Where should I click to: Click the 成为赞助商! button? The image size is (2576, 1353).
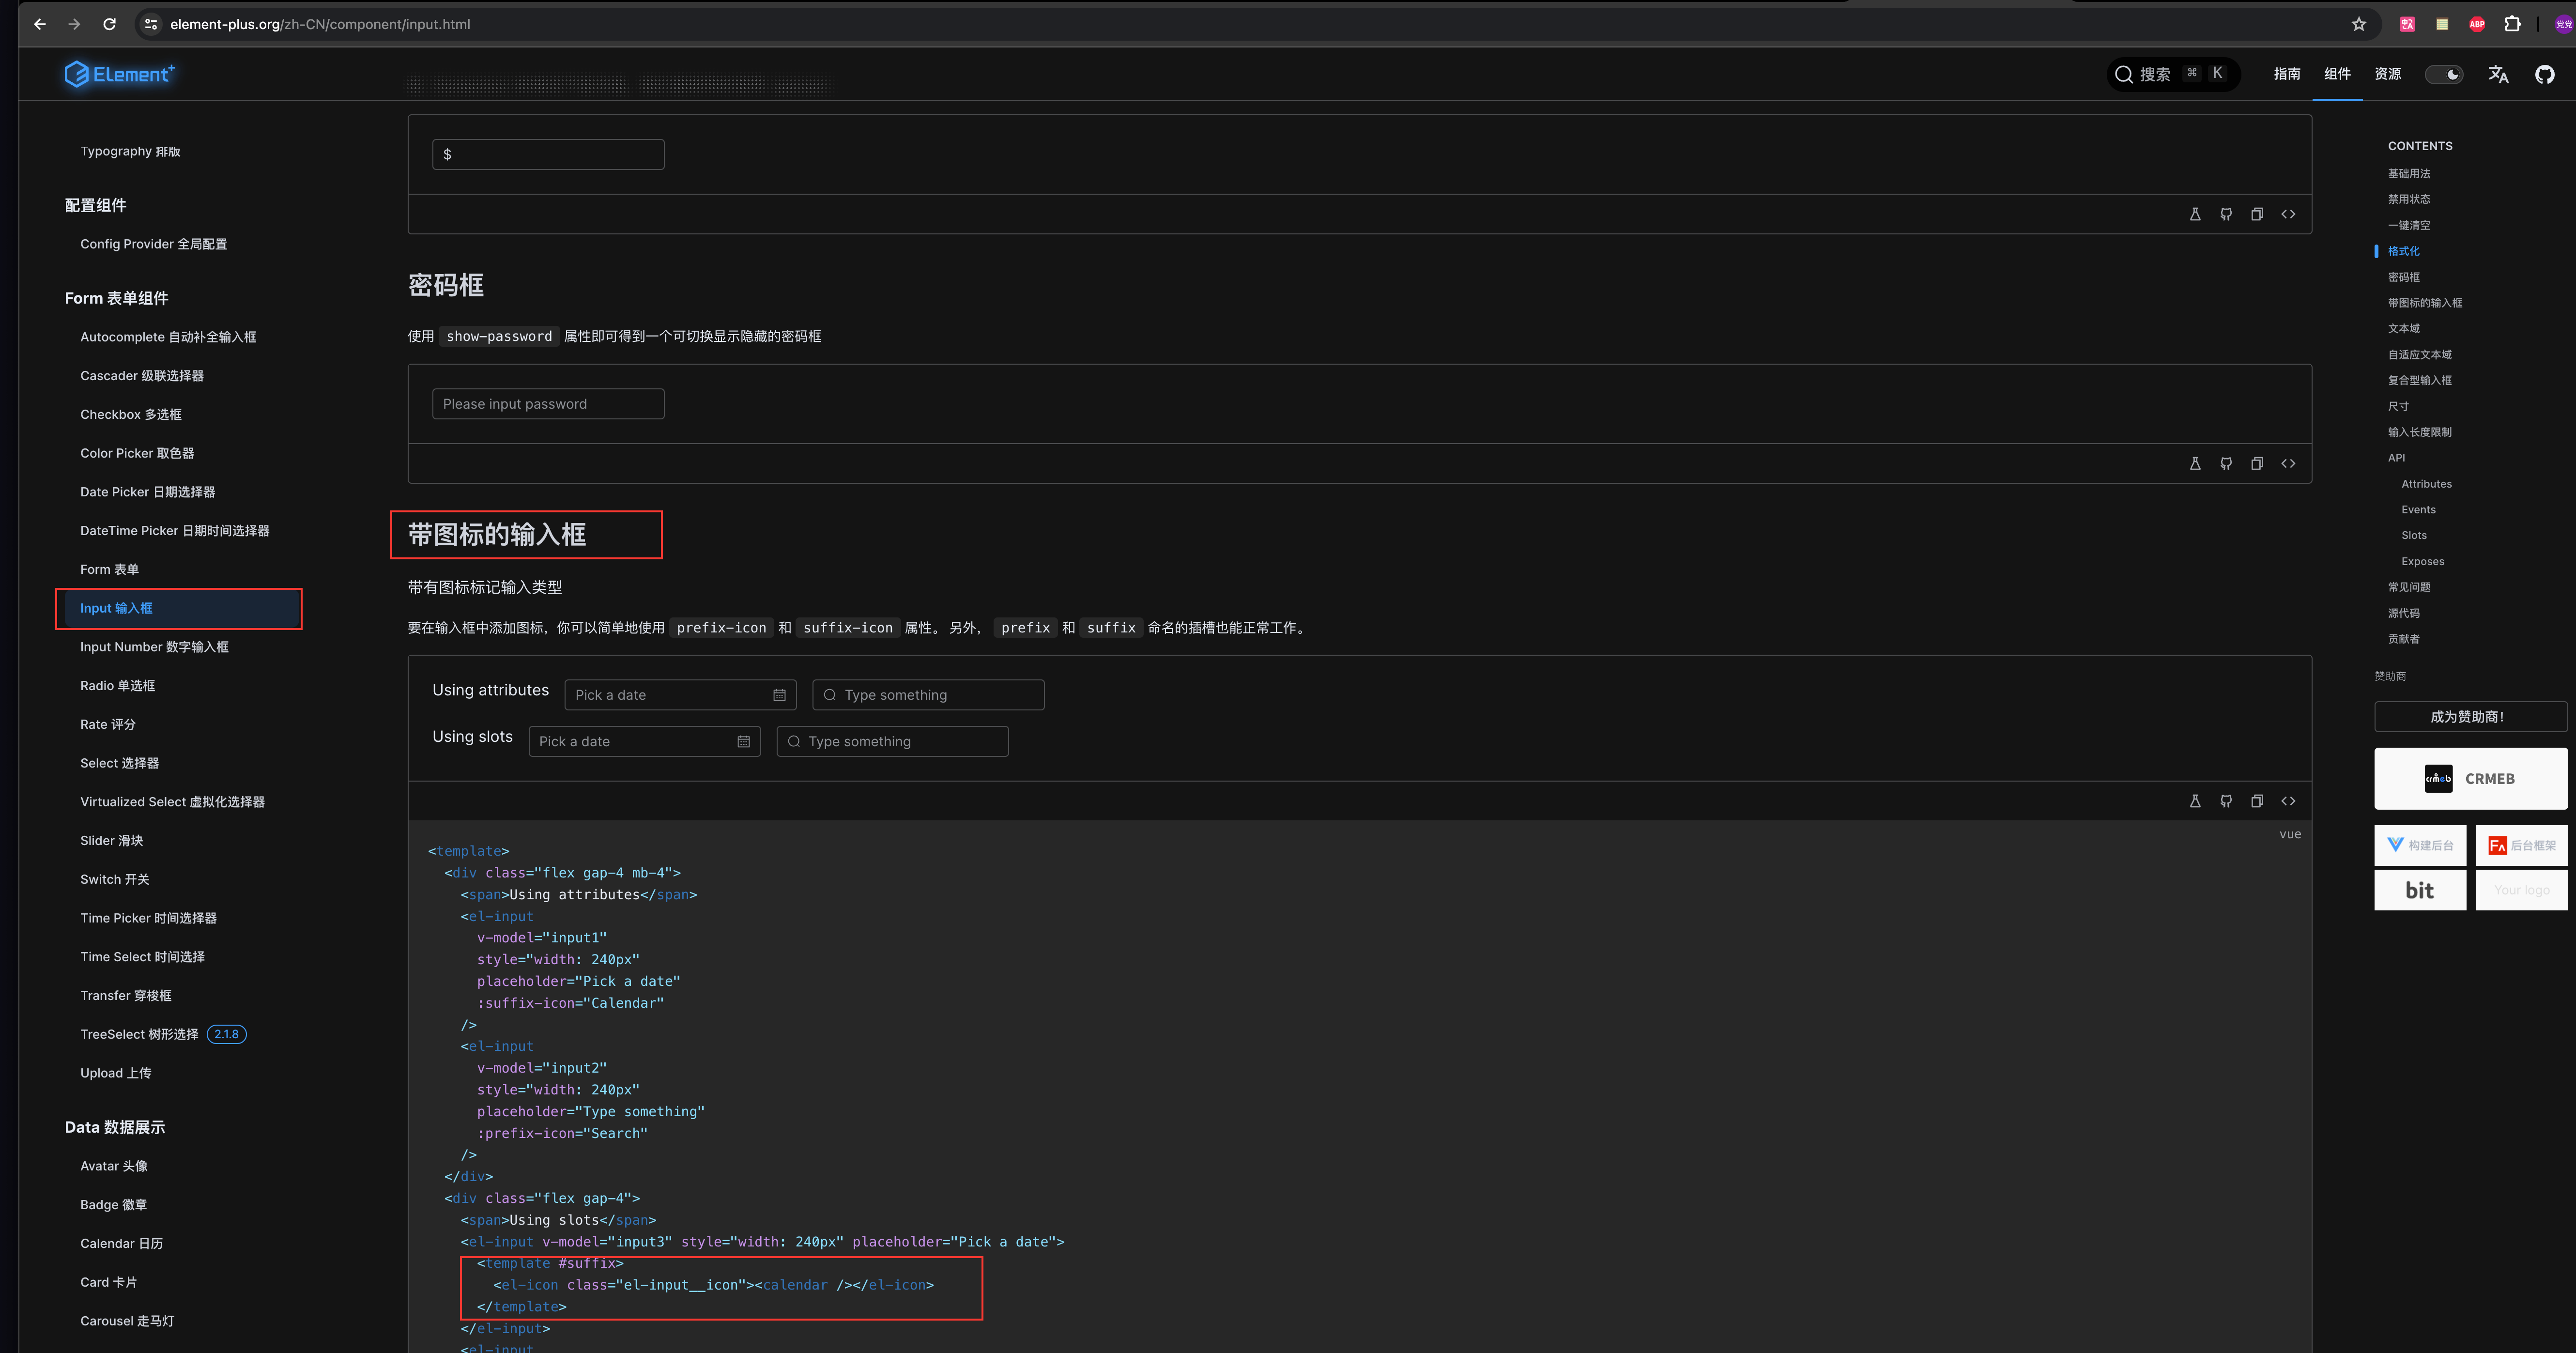(2470, 717)
